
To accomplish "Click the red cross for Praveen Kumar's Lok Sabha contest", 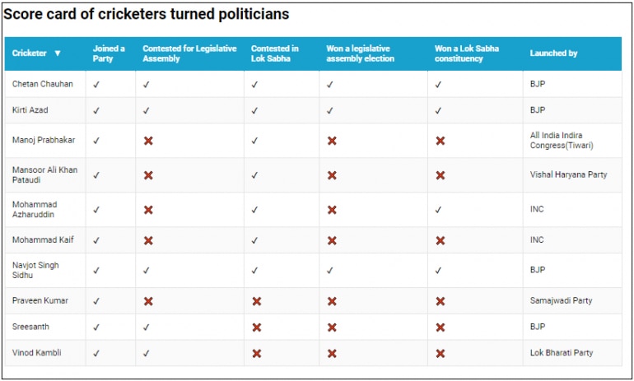I will (257, 301).
